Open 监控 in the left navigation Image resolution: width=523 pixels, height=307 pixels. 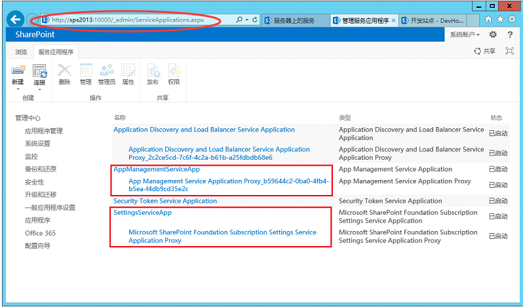31,156
